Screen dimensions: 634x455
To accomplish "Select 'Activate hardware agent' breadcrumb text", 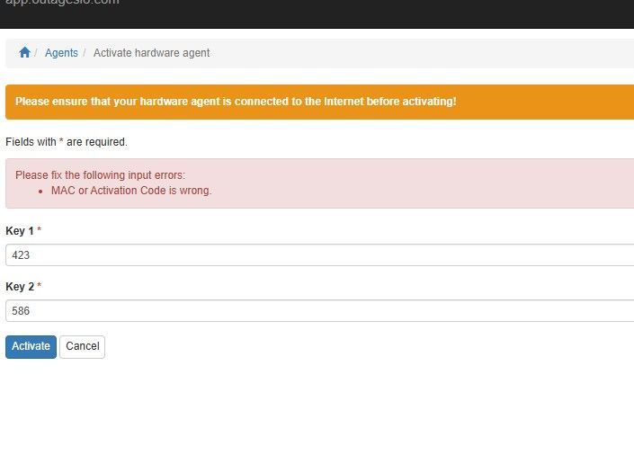I will pyautogui.click(x=152, y=53).
